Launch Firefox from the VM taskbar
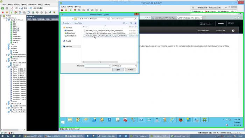The height and width of the screenshot is (138, 245). [x=181, y=120]
